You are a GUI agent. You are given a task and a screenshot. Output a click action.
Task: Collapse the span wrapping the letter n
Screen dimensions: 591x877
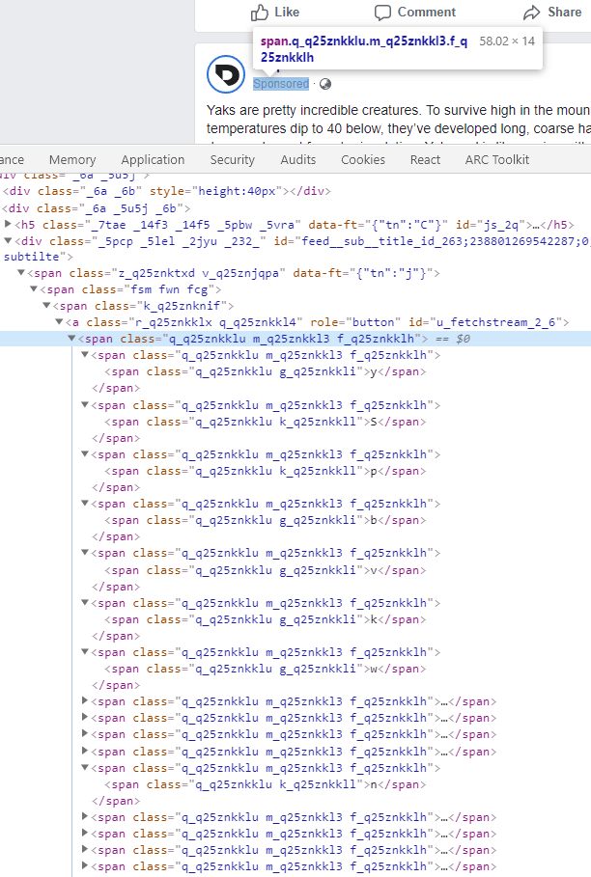click(x=85, y=768)
